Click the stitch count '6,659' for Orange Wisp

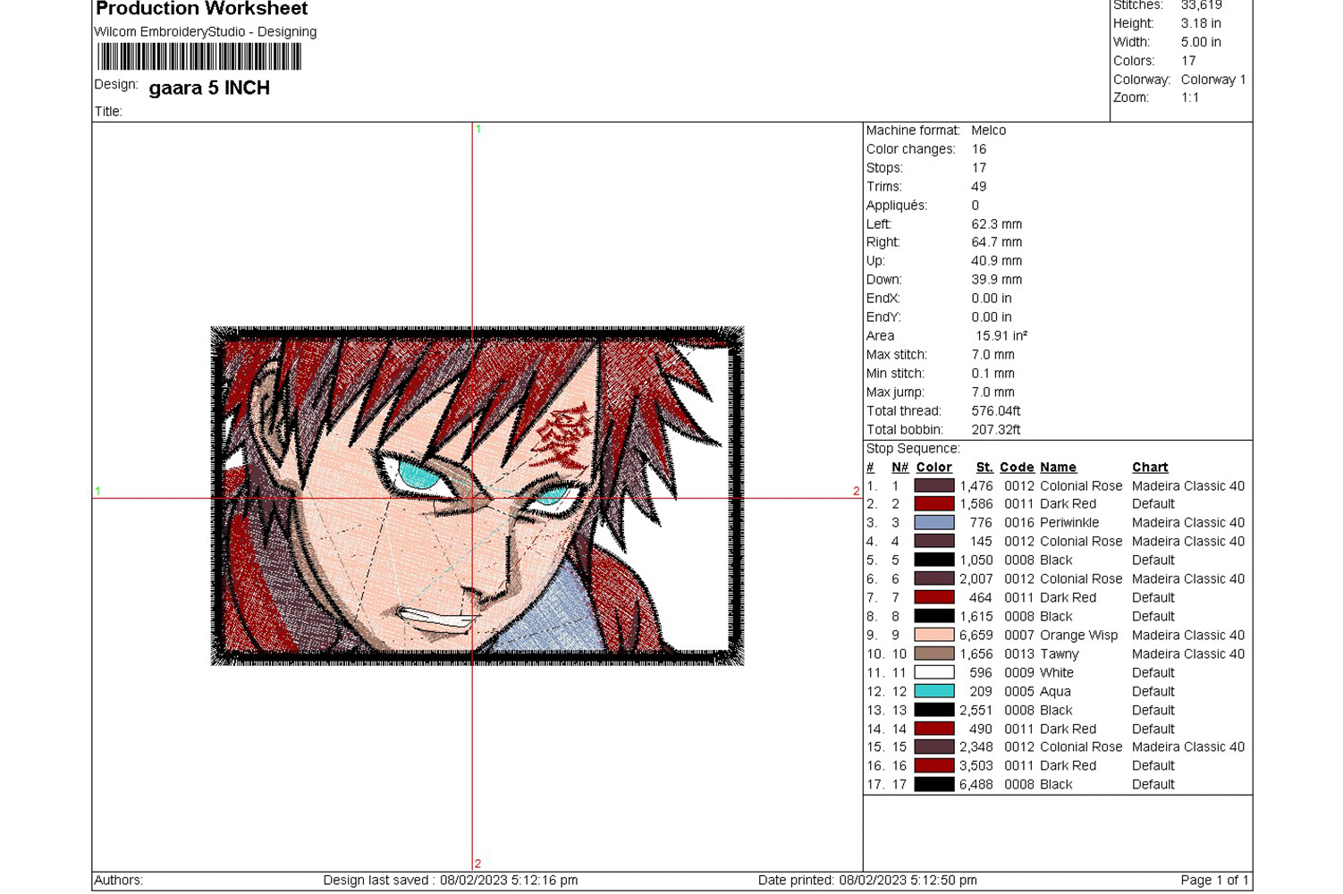976,636
